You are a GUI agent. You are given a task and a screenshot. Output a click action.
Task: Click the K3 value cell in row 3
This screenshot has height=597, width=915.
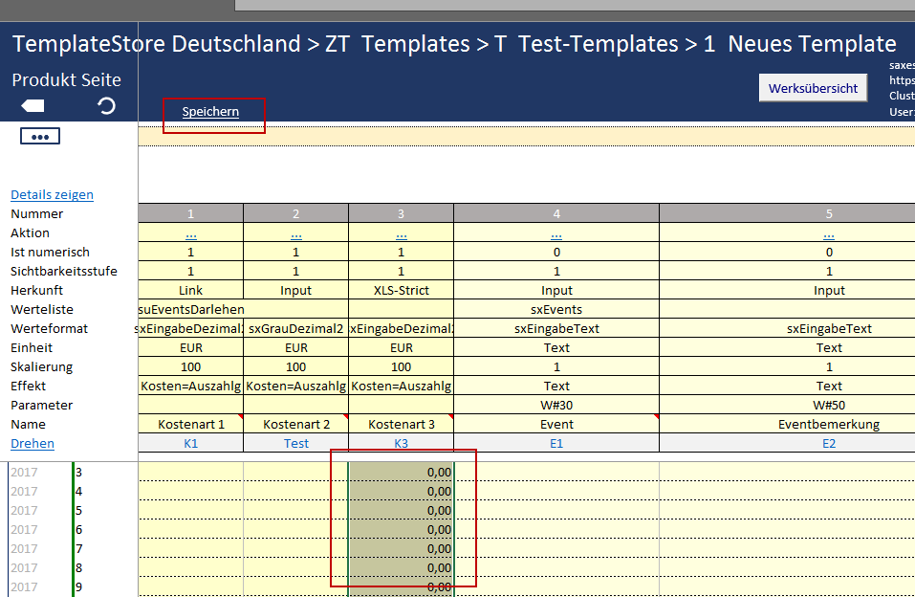click(402, 472)
